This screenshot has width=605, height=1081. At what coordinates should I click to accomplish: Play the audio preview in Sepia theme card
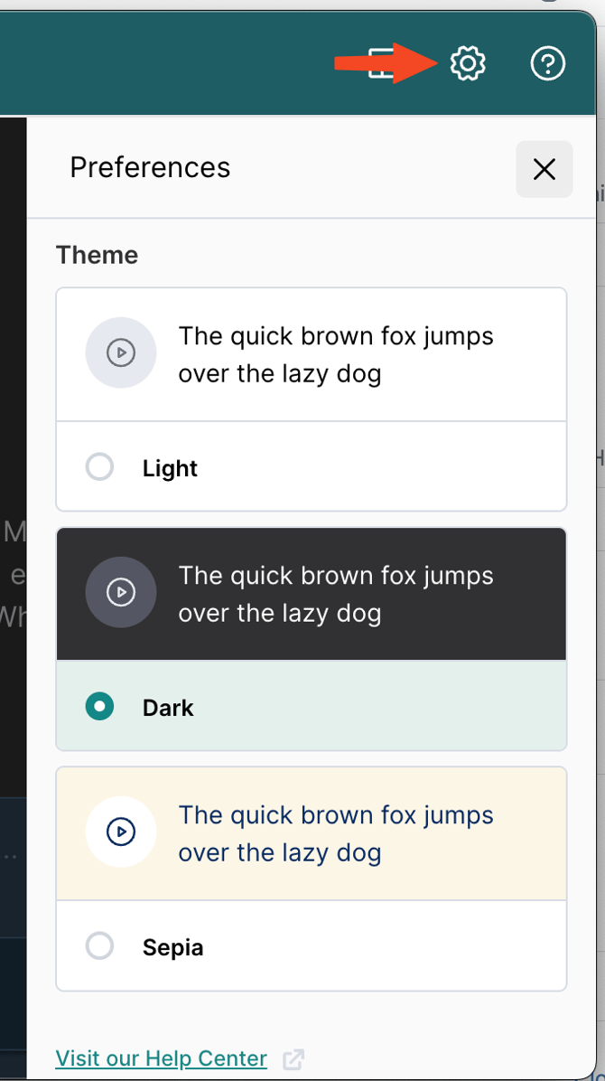(x=121, y=832)
